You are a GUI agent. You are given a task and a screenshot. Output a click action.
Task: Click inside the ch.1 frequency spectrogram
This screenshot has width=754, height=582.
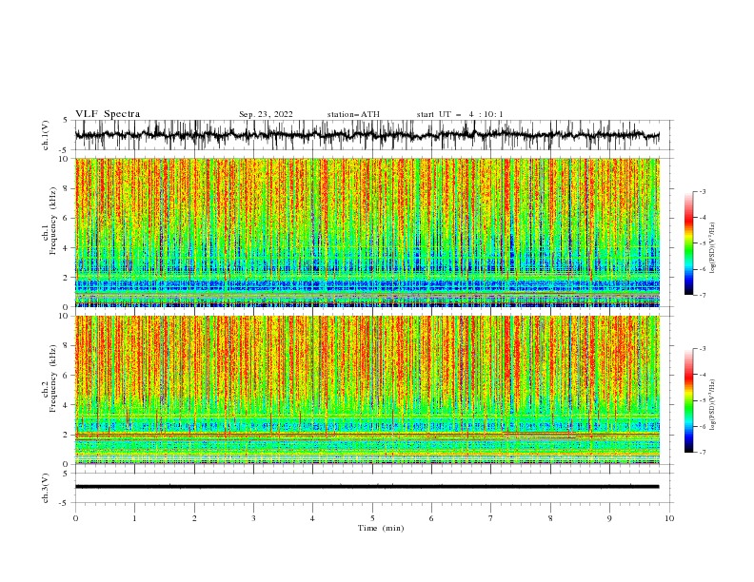pos(367,232)
